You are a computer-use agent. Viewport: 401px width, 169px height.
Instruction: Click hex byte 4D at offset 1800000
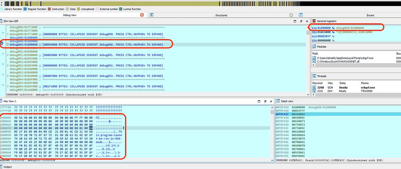click(16, 117)
